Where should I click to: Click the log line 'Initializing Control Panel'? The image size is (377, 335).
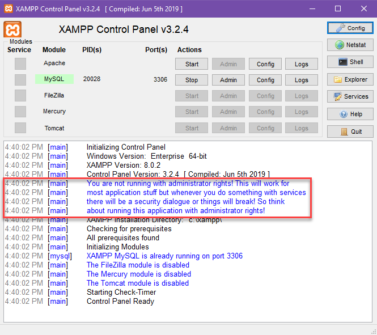[126, 147]
